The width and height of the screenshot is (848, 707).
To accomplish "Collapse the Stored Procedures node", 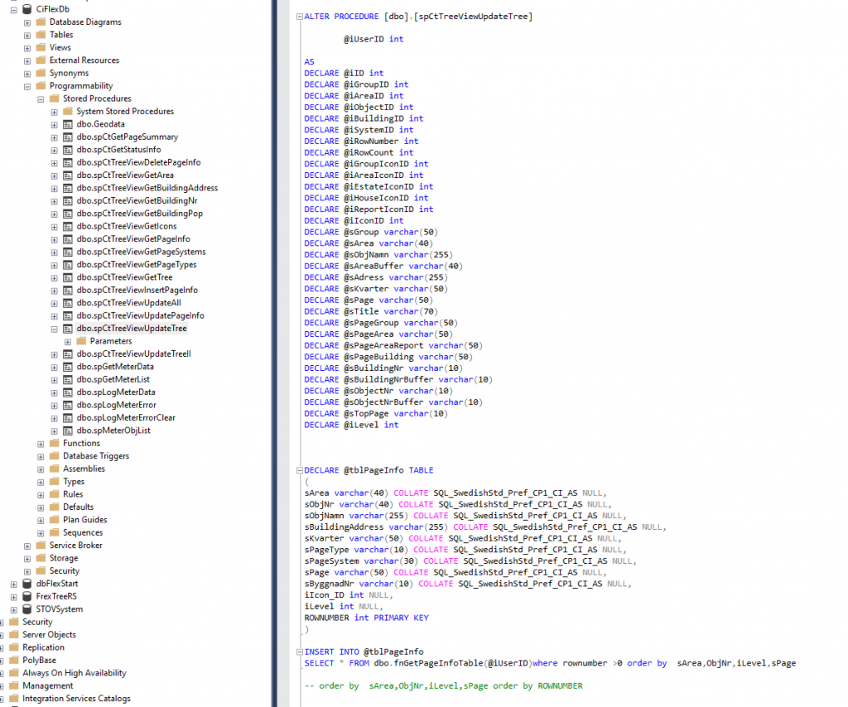I will point(41,99).
